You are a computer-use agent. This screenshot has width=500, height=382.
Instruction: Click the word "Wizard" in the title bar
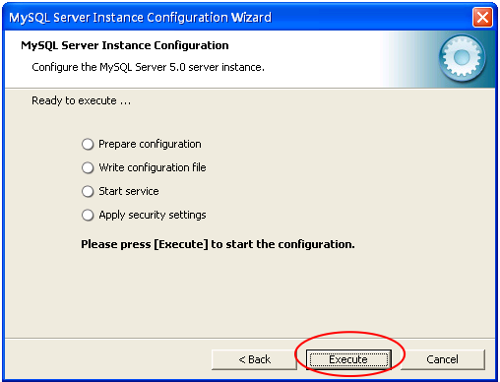pyautogui.click(x=251, y=18)
